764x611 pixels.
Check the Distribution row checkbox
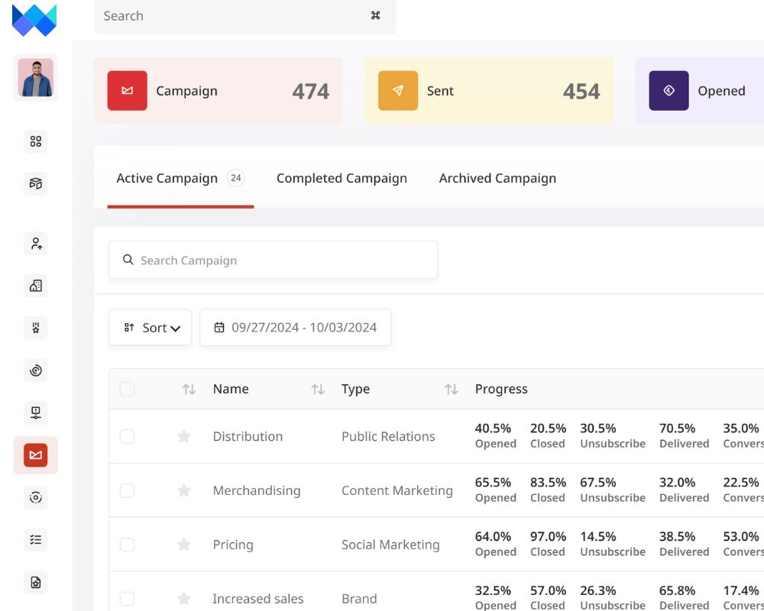[127, 436]
